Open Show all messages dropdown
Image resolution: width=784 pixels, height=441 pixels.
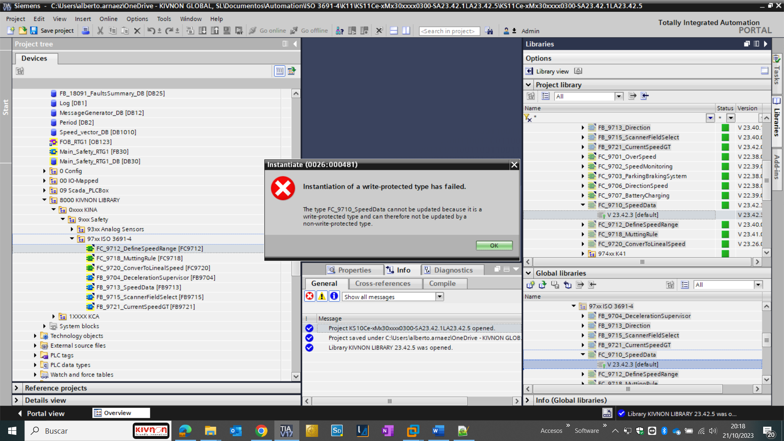click(x=440, y=296)
